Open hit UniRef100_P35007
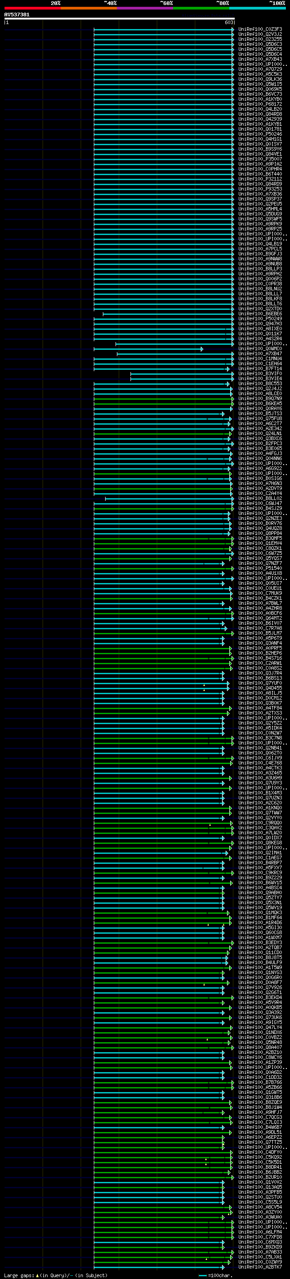 [x=260, y=159]
